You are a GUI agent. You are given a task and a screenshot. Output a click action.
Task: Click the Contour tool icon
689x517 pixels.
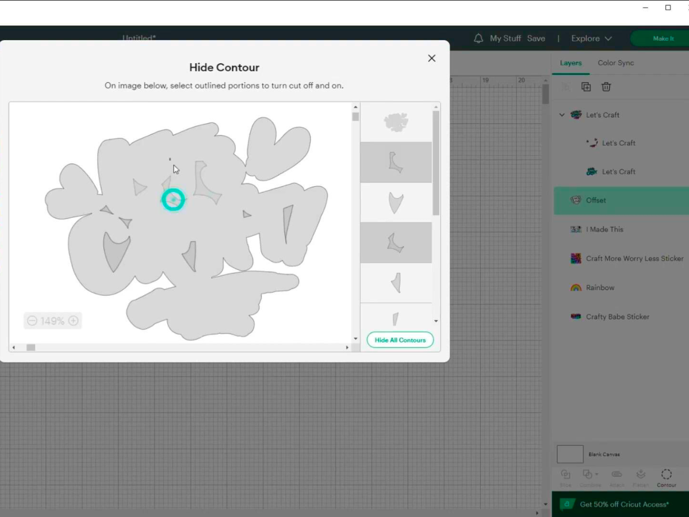[666, 474]
